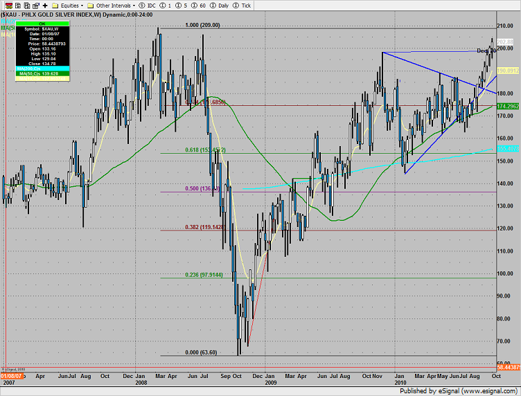
Task: Expand the Other Intervals dropdown arrow
Action: coord(132,4)
